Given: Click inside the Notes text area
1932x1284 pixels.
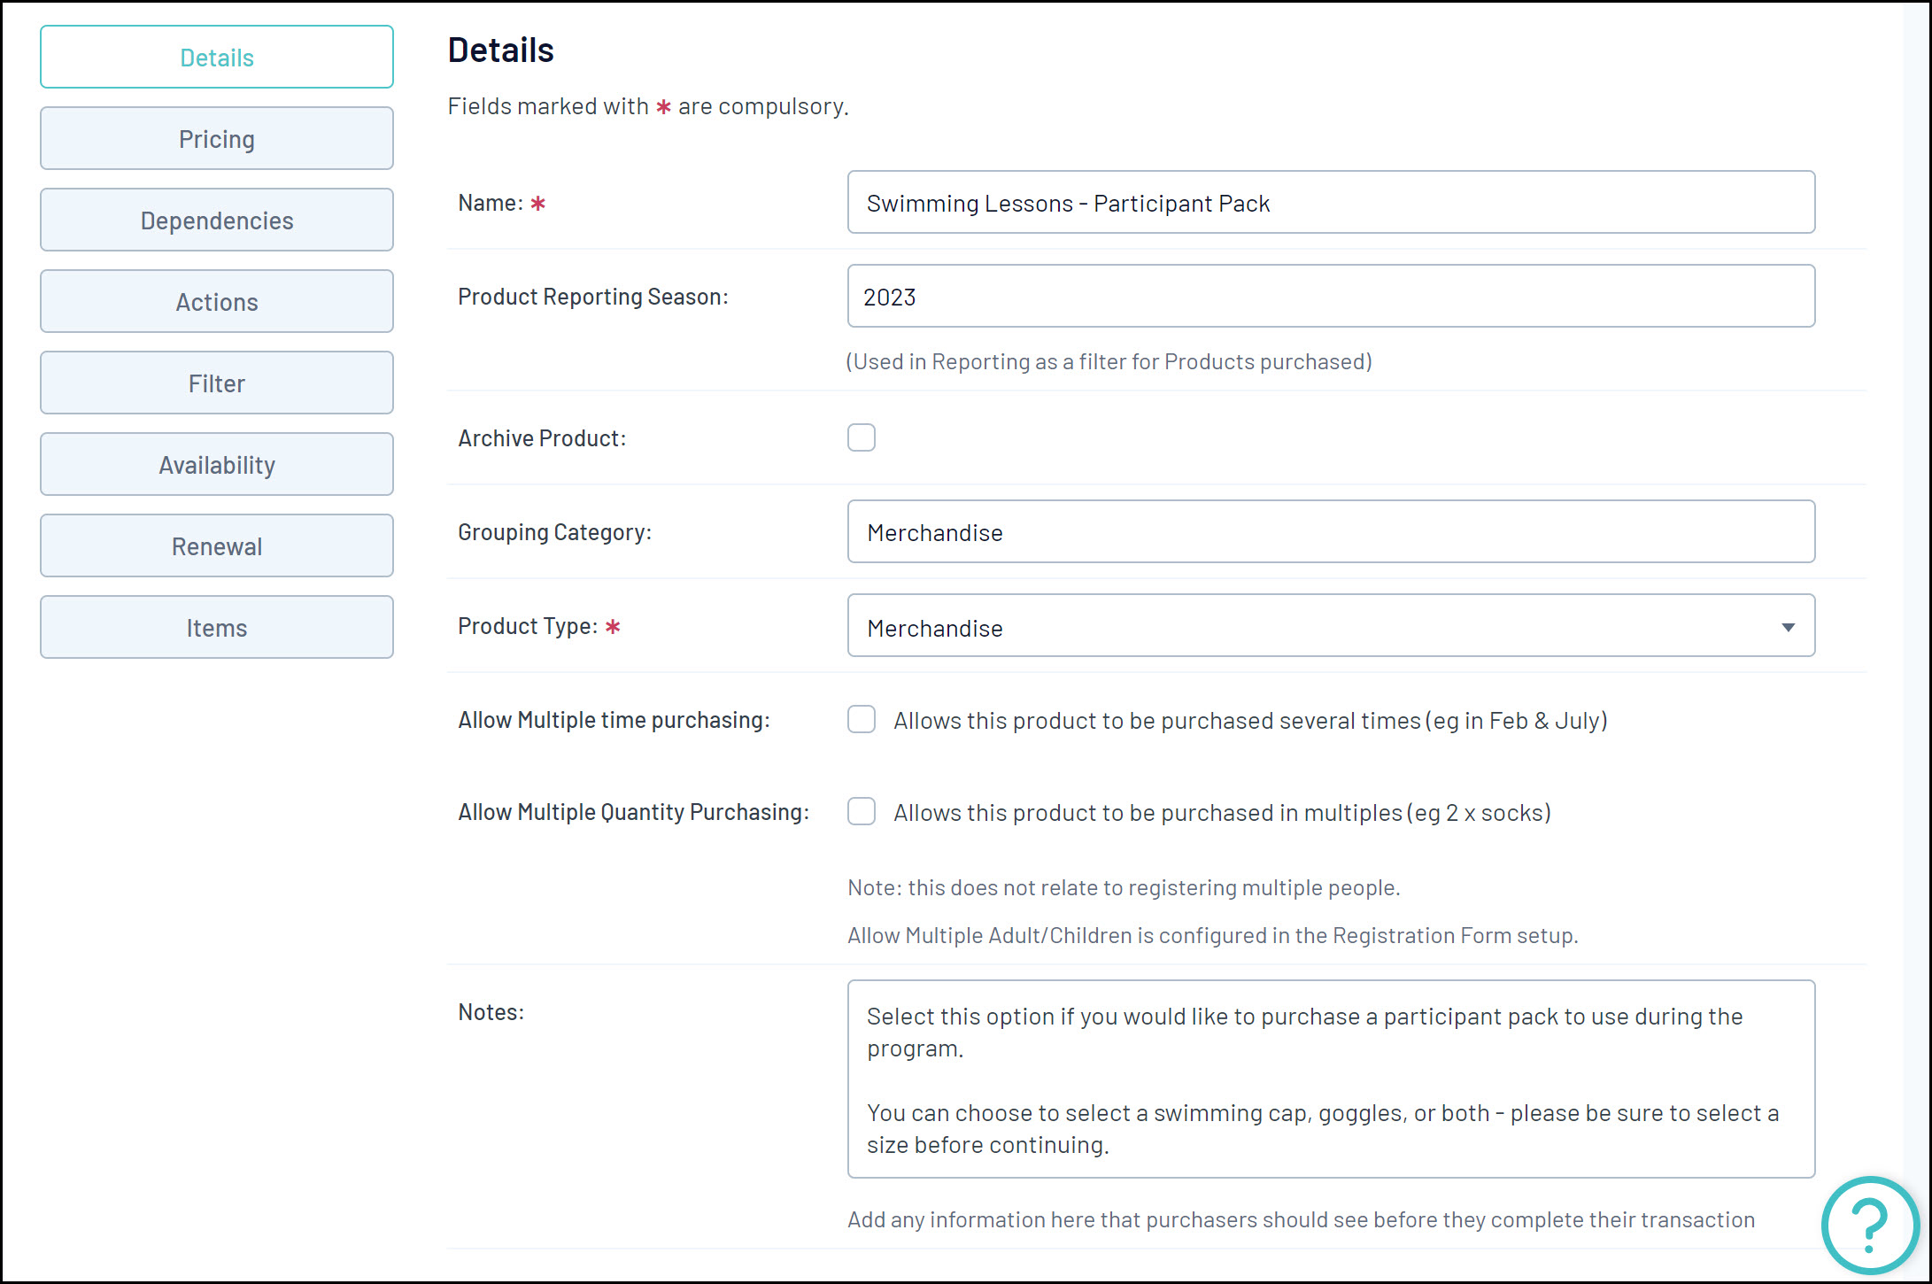Looking at the screenshot, I should click(1330, 1079).
